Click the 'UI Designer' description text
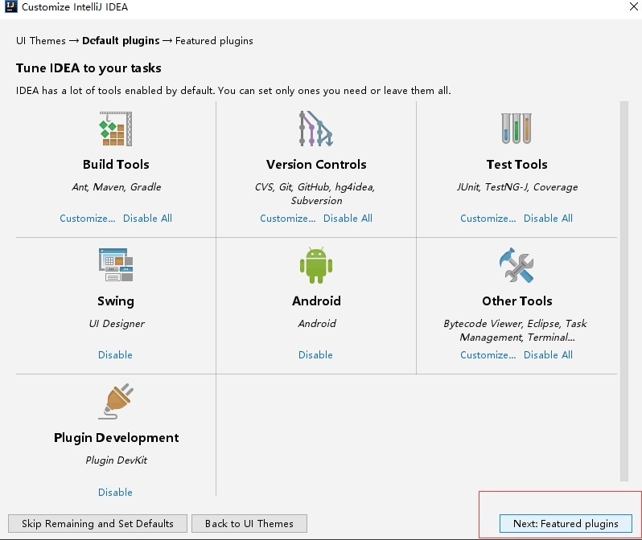642x540 pixels. [117, 324]
